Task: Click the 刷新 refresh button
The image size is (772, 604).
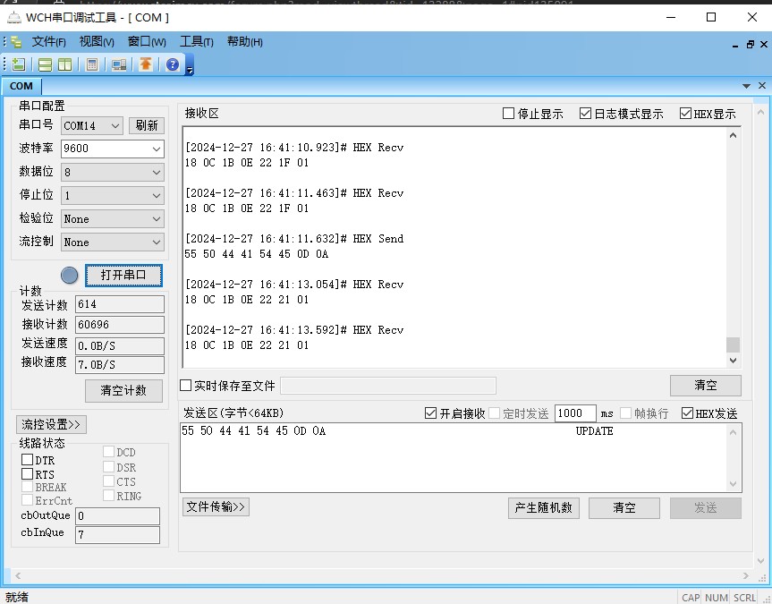Action: coord(147,125)
